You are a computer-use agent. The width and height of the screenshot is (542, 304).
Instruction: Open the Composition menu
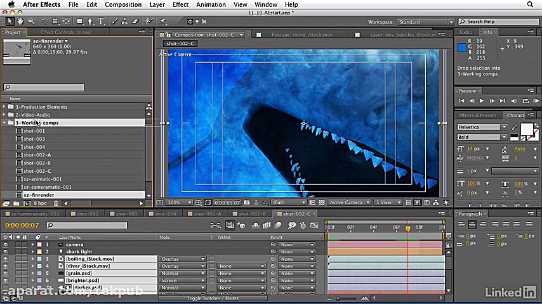[x=123, y=4]
